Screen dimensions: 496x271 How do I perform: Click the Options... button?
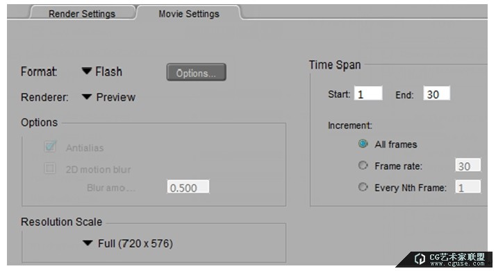click(x=196, y=72)
